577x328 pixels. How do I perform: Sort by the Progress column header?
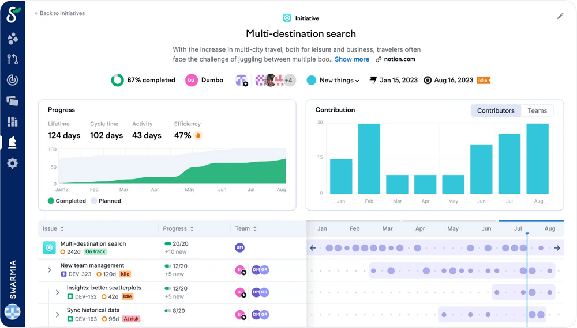click(x=178, y=228)
